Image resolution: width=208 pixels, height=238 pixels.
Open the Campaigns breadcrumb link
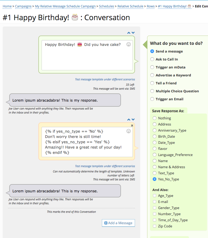click(23, 6)
